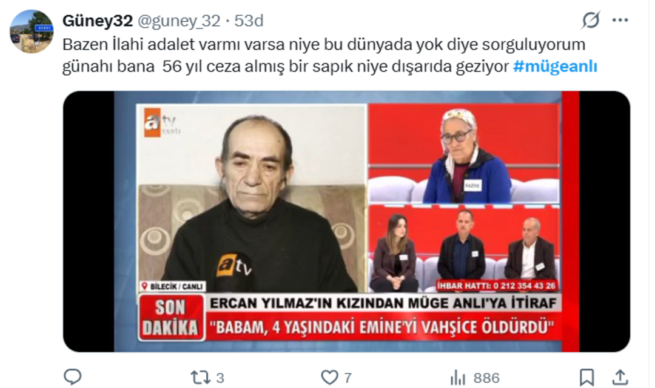The height and width of the screenshot is (388, 655).
Task: Bookmark this tweet
Action: 586,378
